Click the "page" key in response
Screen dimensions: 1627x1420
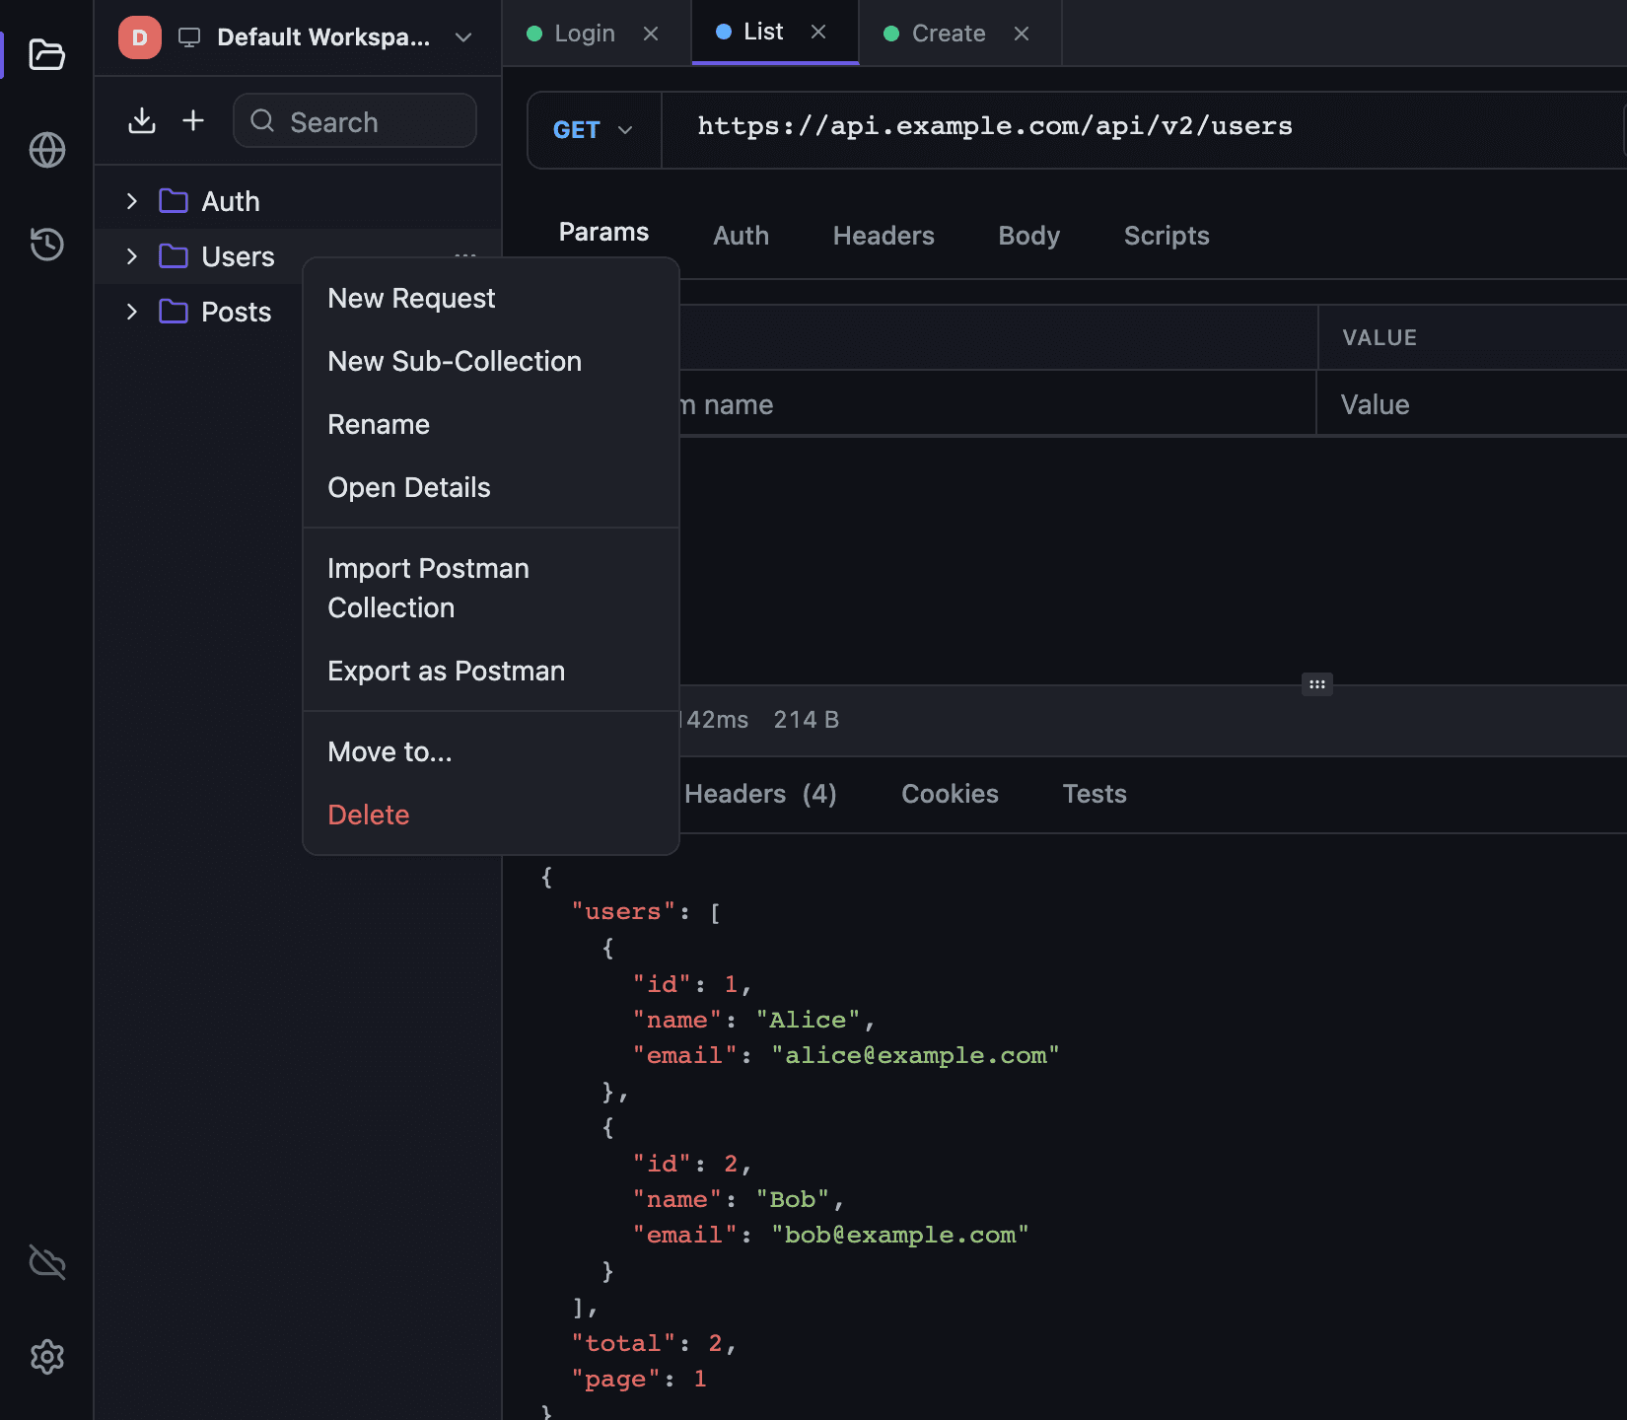coord(615,1379)
